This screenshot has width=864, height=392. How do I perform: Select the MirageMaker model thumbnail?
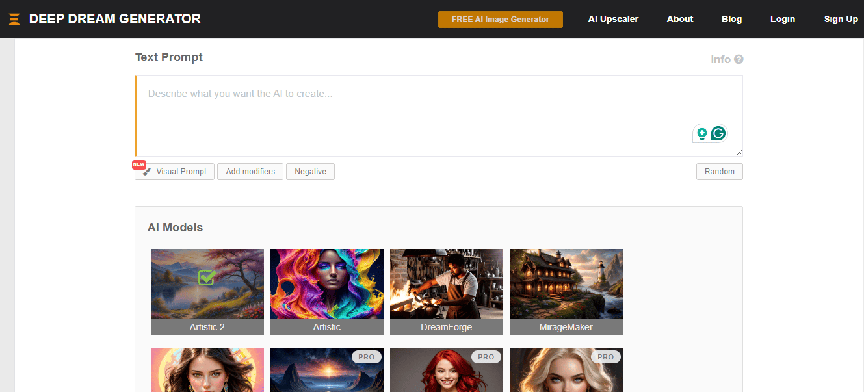[x=566, y=292]
